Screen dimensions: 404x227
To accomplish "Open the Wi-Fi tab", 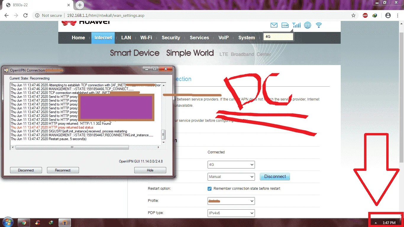I will 146,38.
